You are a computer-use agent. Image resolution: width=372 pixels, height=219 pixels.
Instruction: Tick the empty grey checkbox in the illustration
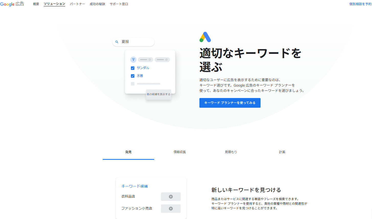point(133,84)
